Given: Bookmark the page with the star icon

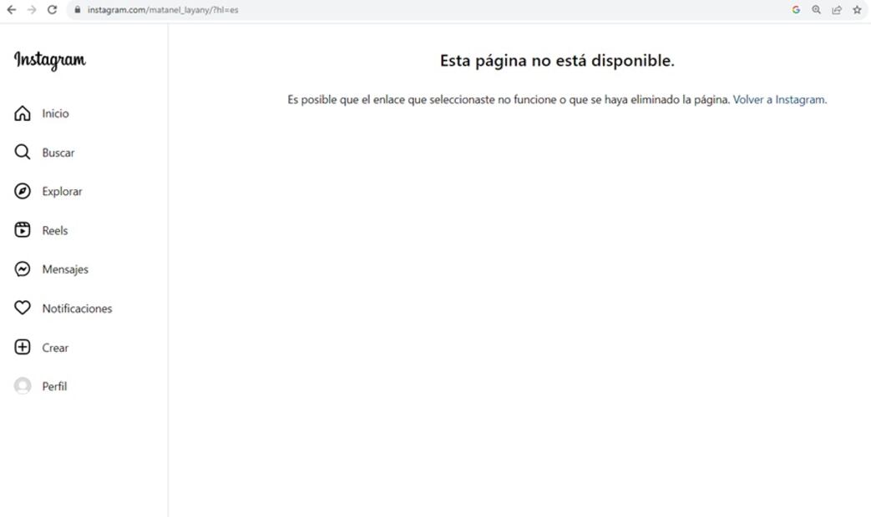Looking at the screenshot, I should coord(856,10).
